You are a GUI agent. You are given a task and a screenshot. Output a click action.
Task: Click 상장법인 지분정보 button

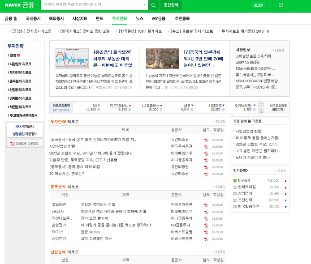pos(25,134)
